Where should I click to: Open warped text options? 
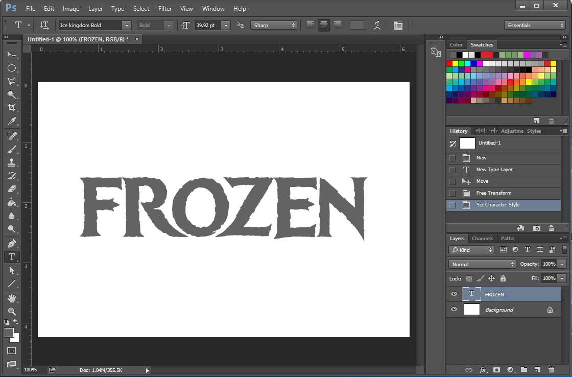377,25
